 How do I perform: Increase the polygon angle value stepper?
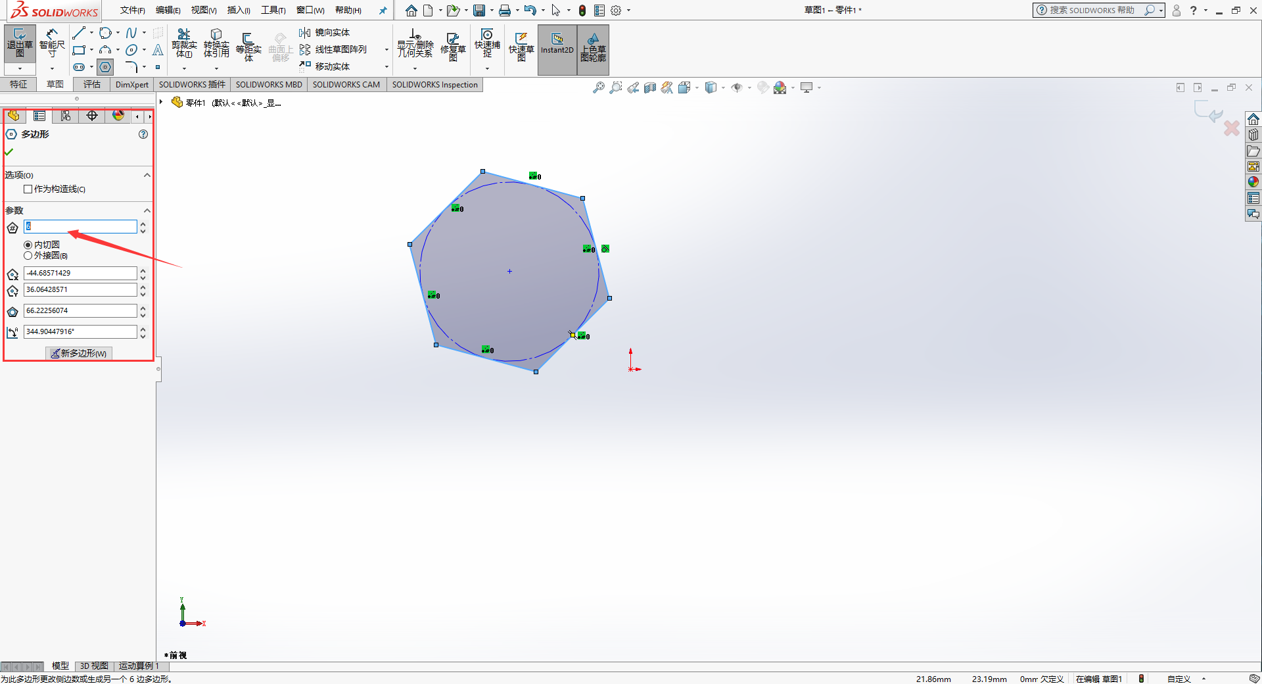coord(143,328)
